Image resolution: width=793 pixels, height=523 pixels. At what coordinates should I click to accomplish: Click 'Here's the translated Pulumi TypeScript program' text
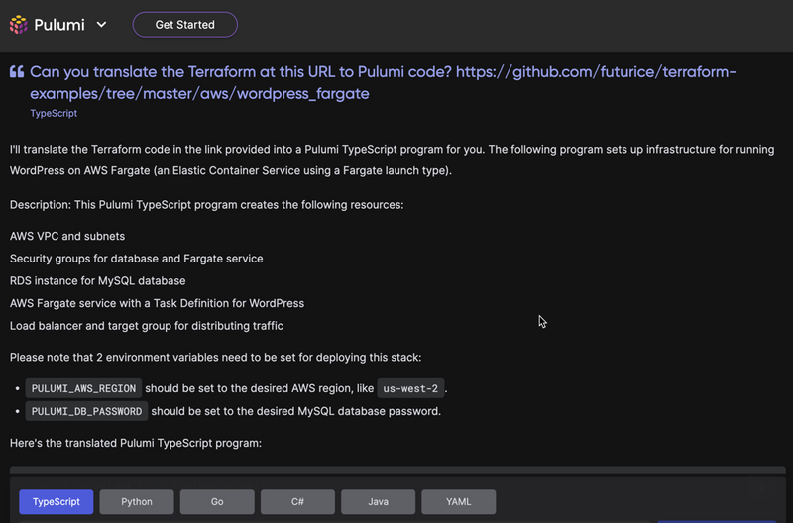coord(136,443)
